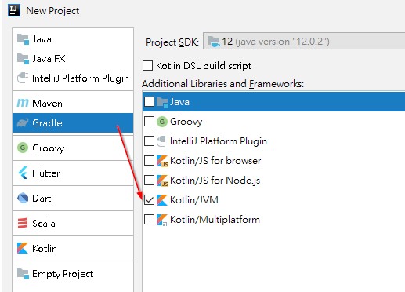The height and width of the screenshot is (292, 405).
Task: Click 'IntelliJ Platform Plugin' frameworks list text
Action: click(219, 141)
